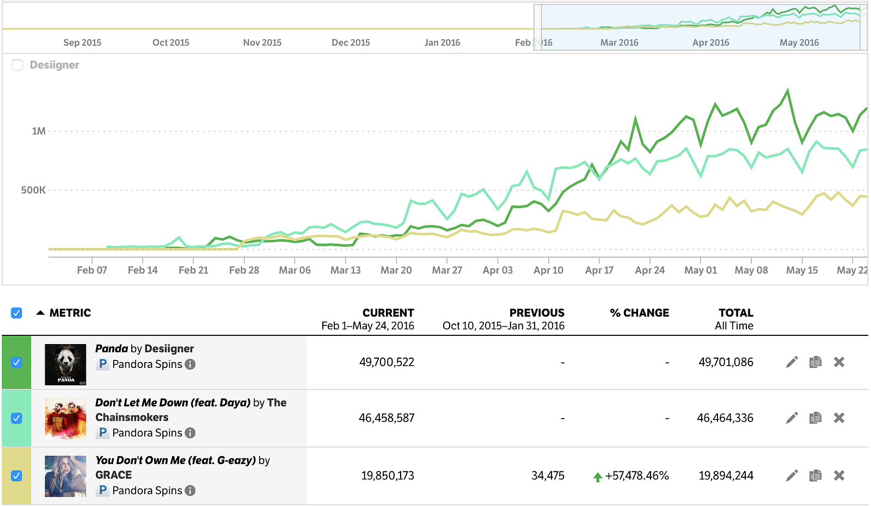Viewport: 871px width, 506px height.
Task: Edit the Don't Let Me Down metric
Action: pyautogui.click(x=792, y=418)
